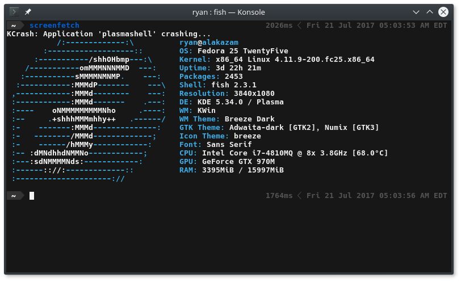Click the '~' prompt segment on the last line
The width and height of the screenshot is (461, 282).
point(12,196)
